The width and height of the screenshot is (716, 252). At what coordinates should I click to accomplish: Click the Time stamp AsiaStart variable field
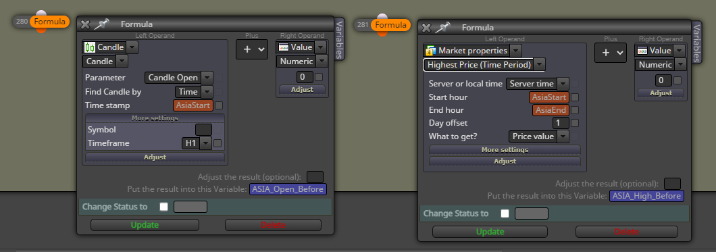click(193, 105)
